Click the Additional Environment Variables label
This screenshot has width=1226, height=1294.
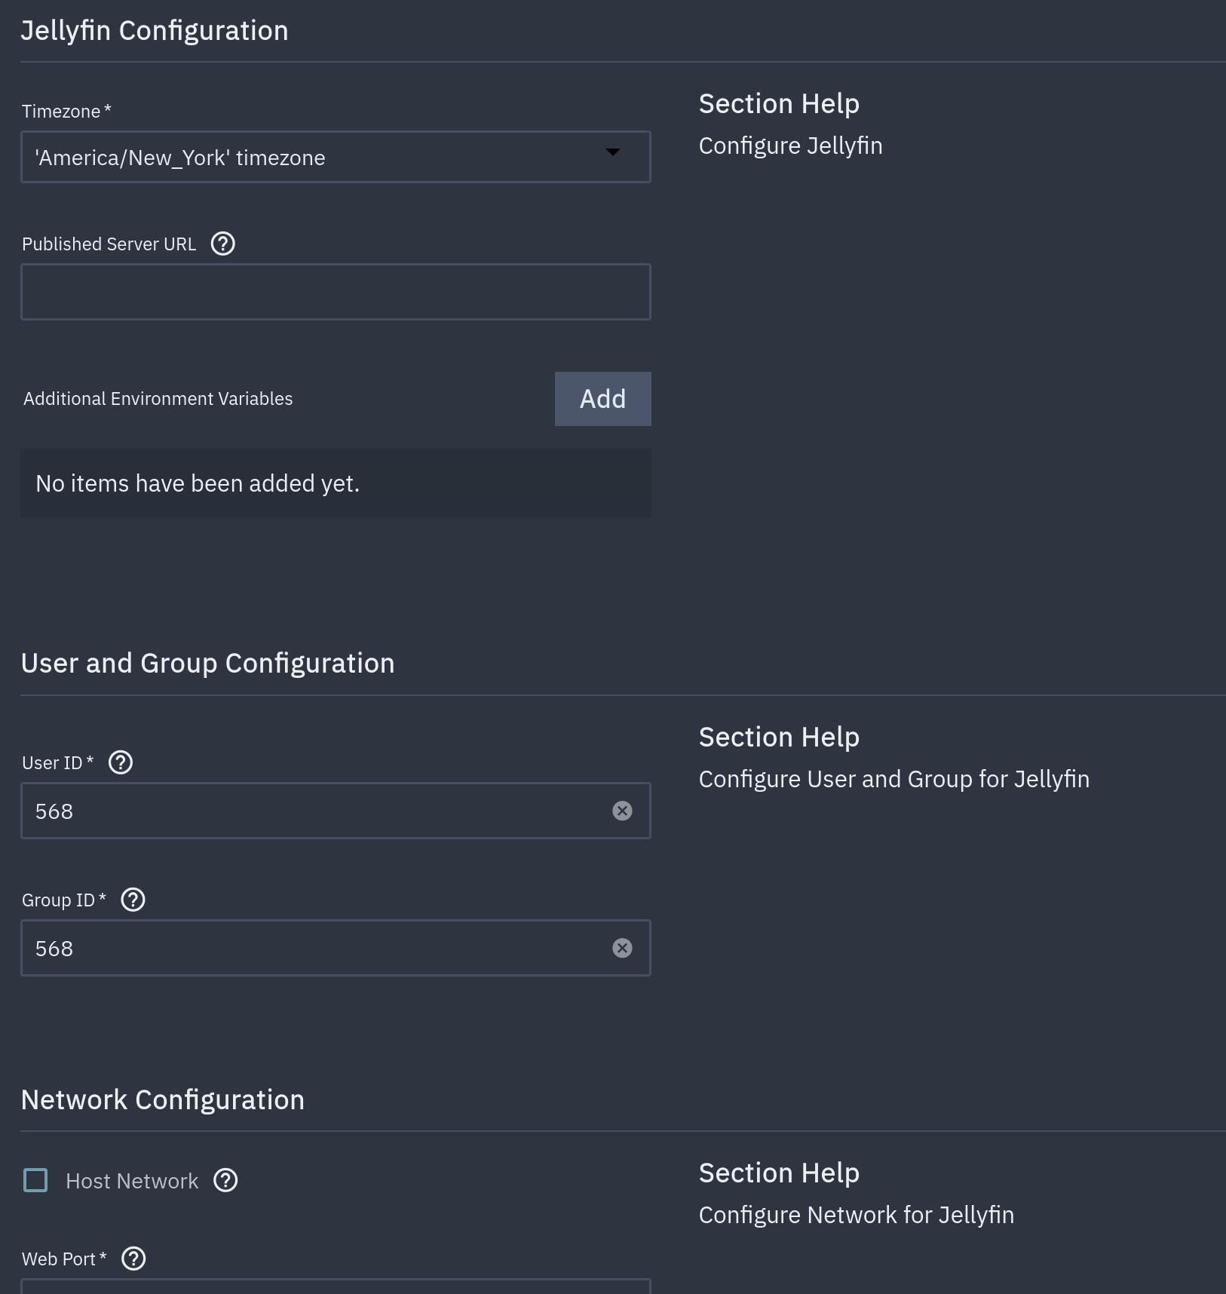pos(158,399)
